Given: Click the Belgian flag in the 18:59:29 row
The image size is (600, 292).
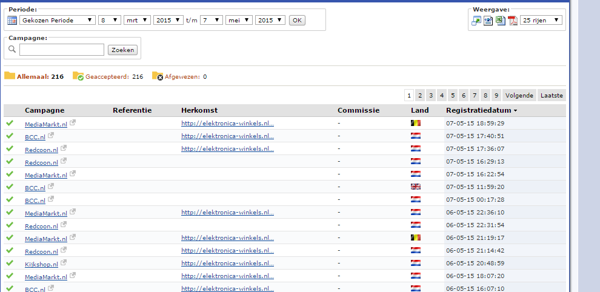Looking at the screenshot, I should pos(416,123).
